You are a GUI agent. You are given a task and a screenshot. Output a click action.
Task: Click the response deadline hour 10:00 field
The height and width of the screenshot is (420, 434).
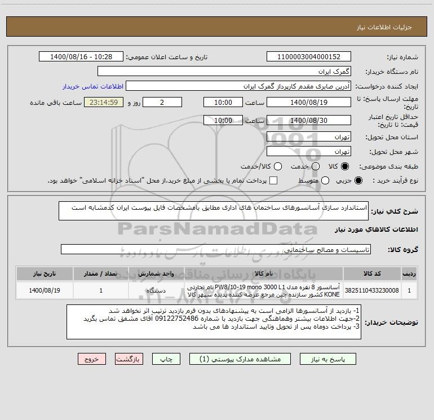[x=223, y=102]
